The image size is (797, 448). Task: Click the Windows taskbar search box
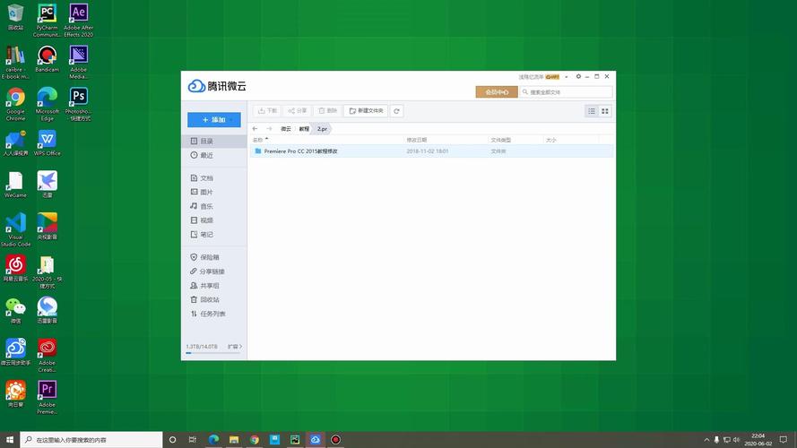(x=91, y=440)
